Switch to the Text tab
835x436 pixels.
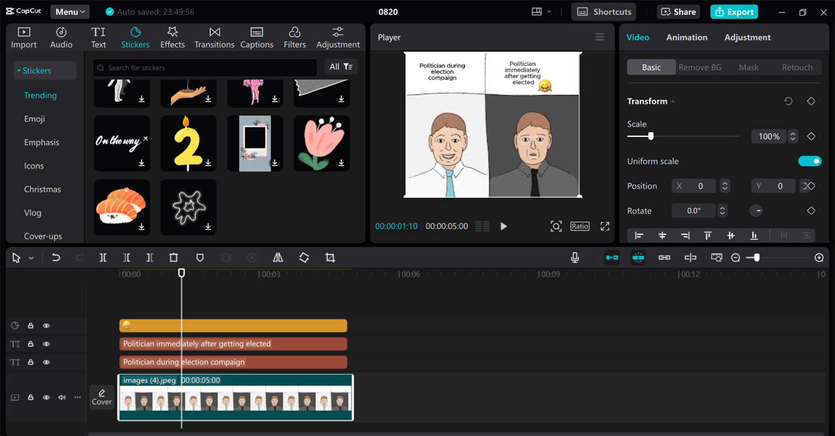pyautogui.click(x=99, y=38)
